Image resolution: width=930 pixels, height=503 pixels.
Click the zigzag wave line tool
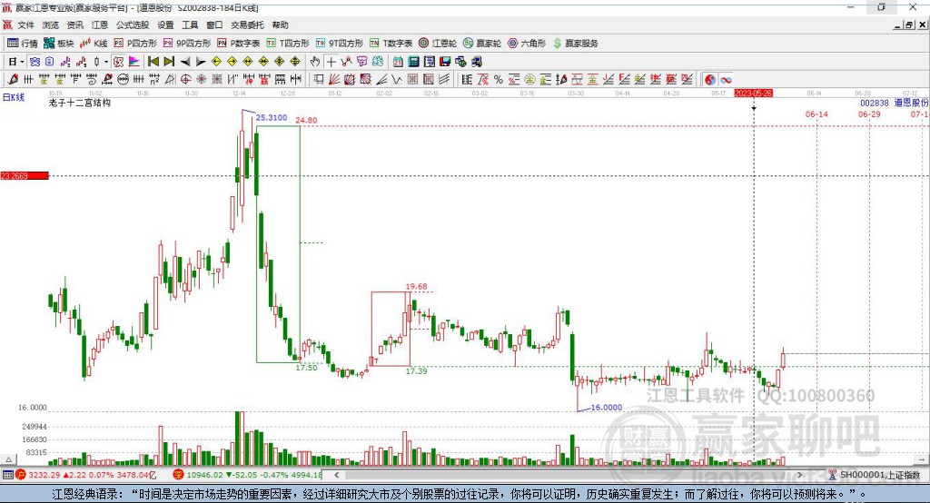click(x=396, y=80)
